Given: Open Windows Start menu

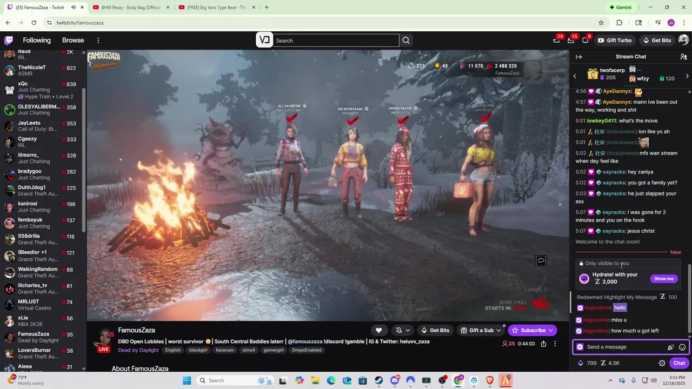Looking at the screenshot, I should [x=187, y=380].
